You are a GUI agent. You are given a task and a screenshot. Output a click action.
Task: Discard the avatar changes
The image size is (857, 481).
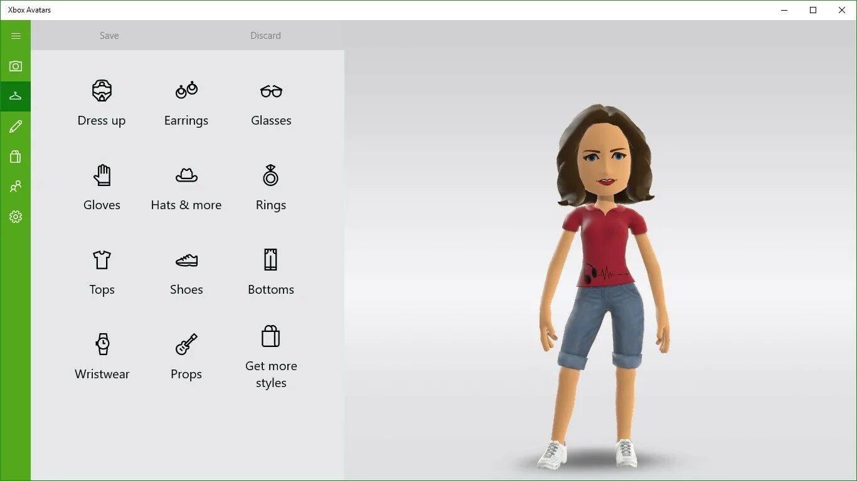(265, 36)
